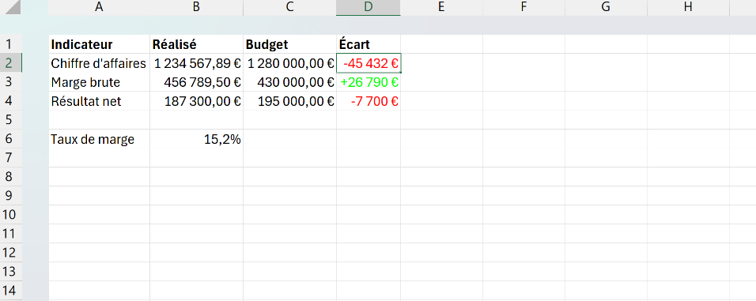Viewport: 756px width, 301px height.
Task: Select row 10 header
Action: point(10,214)
